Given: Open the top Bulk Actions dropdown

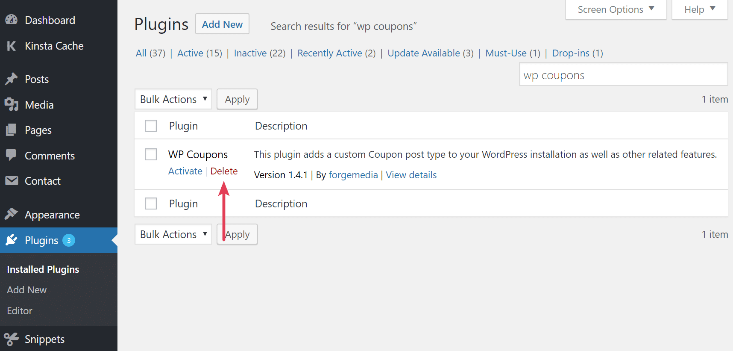Looking at the screenshot, I should click(x=173, y=99).
